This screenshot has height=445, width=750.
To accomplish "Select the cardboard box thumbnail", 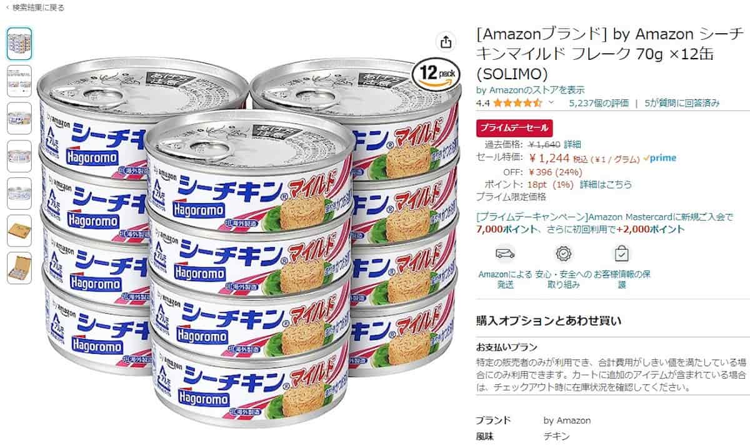I will [19, 231].
